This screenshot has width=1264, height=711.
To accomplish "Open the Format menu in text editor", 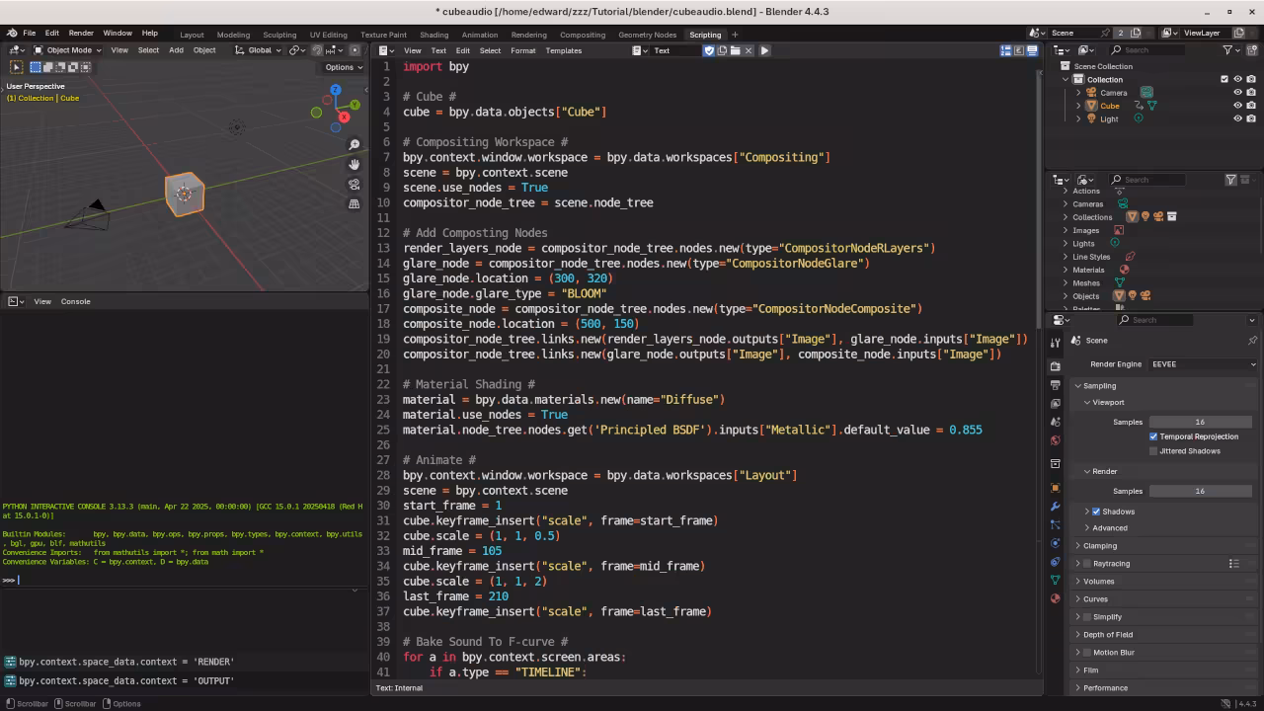I will pyautogui.click(x=523, y=50).
